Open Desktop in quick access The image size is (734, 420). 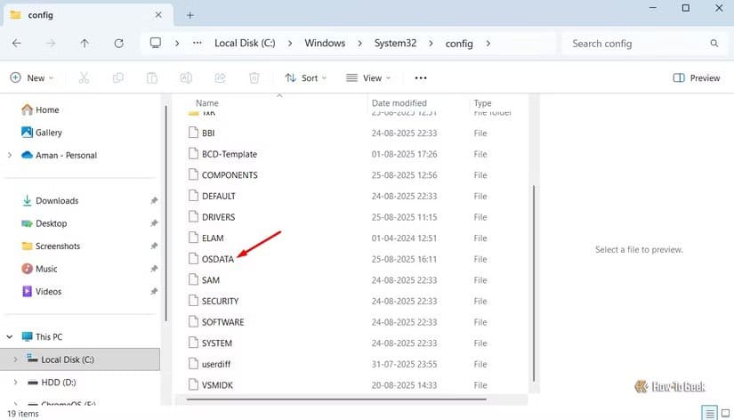pyautogui.click(x=44, y=223)
